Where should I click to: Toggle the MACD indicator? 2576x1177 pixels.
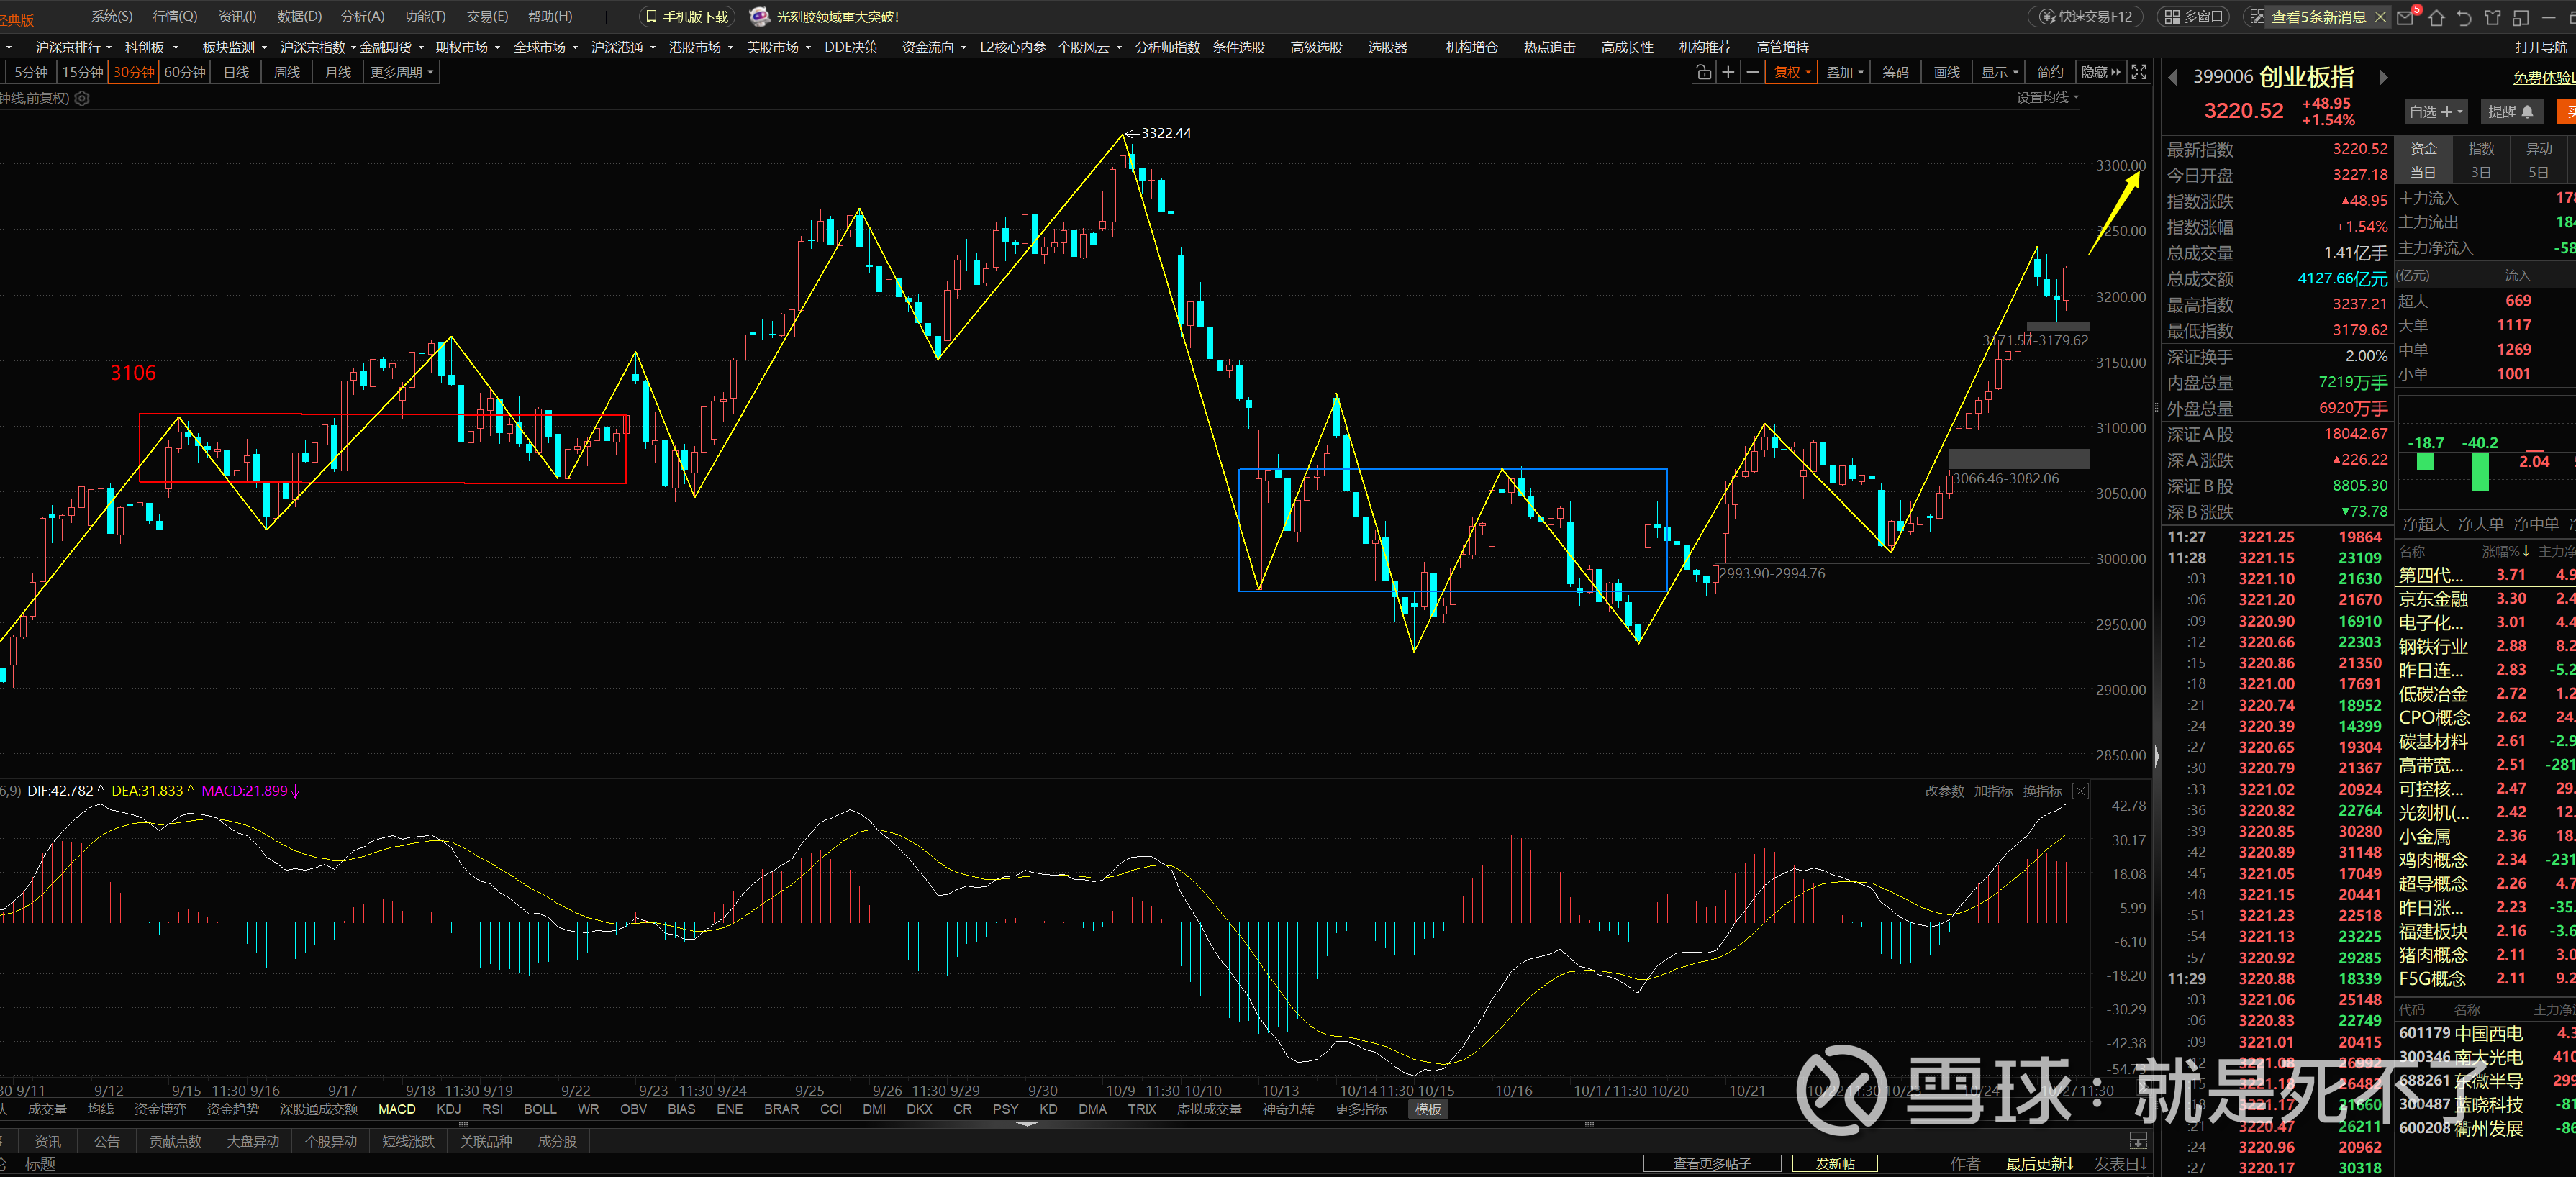point(396,1109)
